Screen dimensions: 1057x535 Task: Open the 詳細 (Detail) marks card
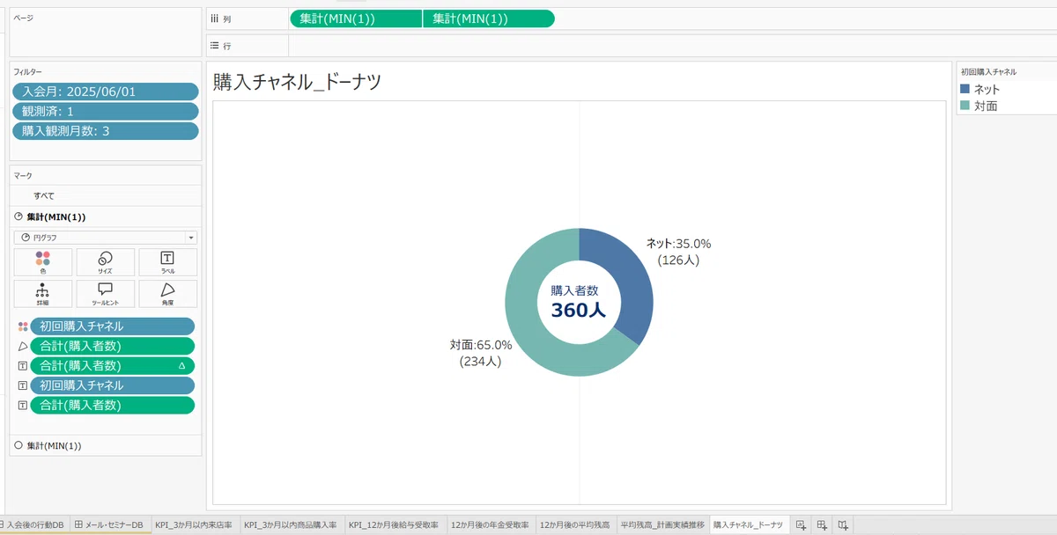(x=43, y=294)
